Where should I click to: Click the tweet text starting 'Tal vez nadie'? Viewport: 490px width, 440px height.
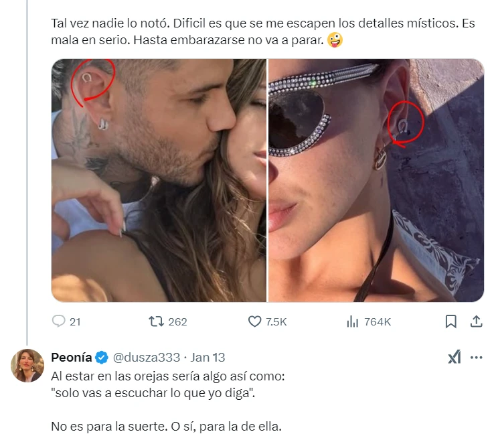(x=263, y=31)
